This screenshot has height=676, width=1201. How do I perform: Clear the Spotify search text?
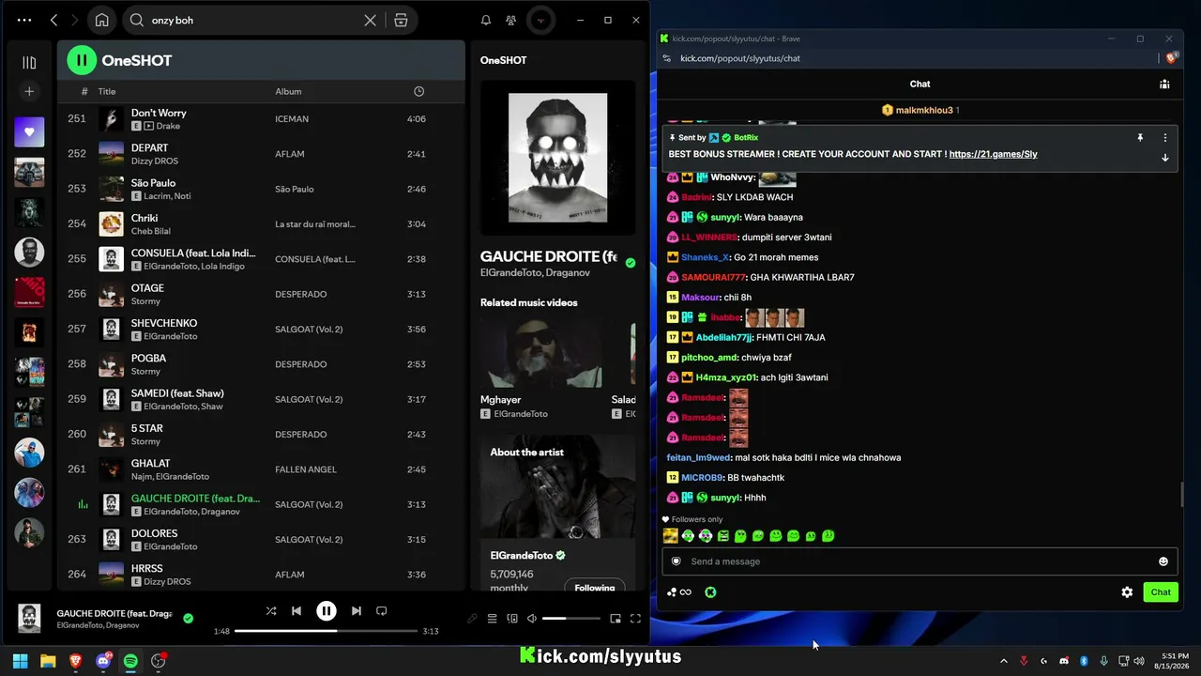[x=371, y=20]
